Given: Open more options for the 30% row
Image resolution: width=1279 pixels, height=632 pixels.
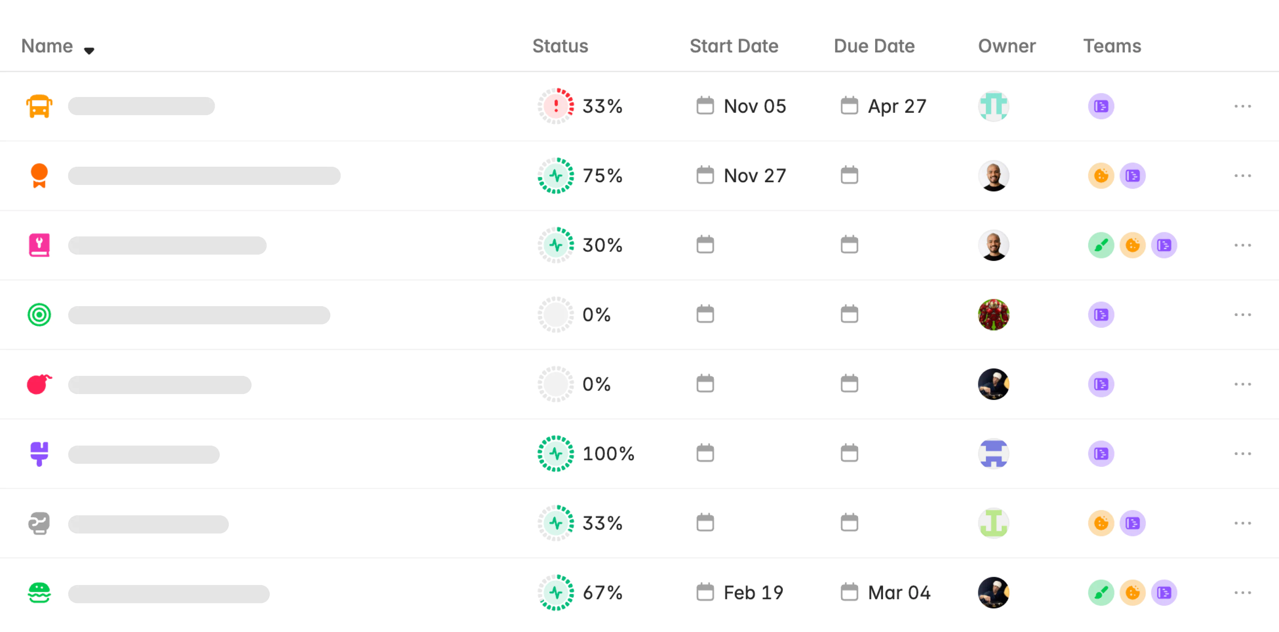Looking at the screenshot, I should coord(1242,245).
